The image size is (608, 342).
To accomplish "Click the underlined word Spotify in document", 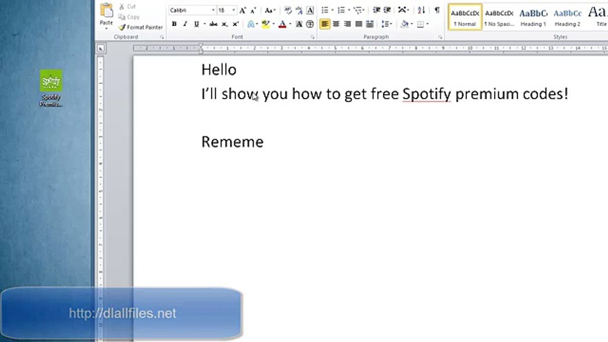I will (427, 94).
